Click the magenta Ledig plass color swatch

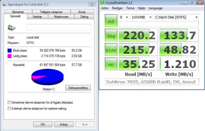(9, 56)
